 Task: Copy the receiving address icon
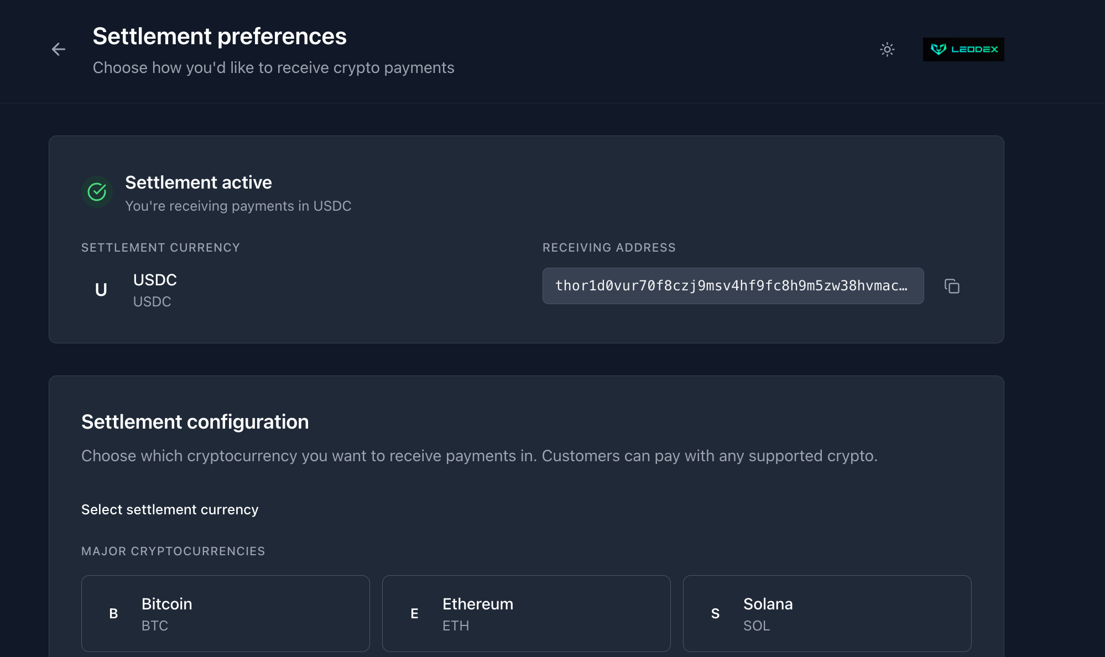[951, 286]
